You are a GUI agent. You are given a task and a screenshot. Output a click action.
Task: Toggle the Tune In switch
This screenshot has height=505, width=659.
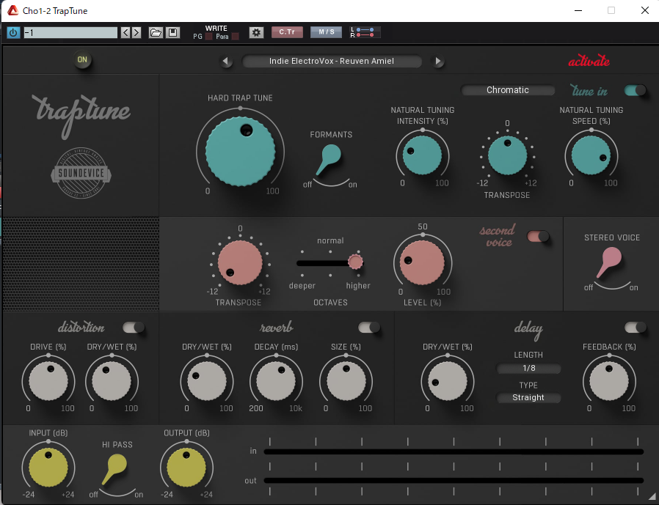coord(635,90)
